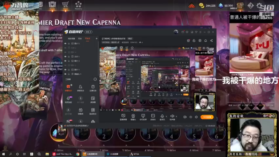Select the 摄像头 1 source row
Viewport: 279px width, 157px height.
(x=81, y=74)
